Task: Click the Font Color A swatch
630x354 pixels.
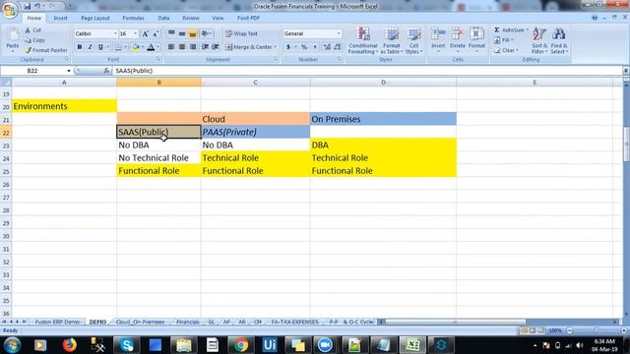Action: [x=151, y=47]
